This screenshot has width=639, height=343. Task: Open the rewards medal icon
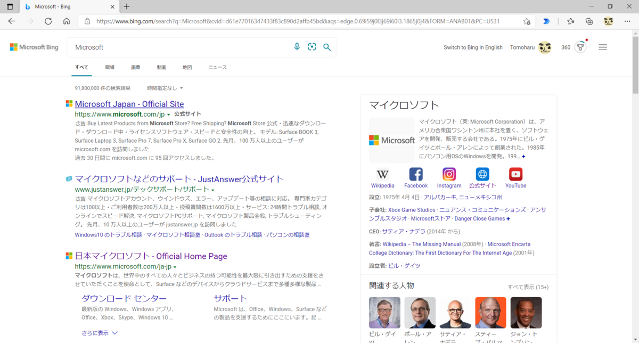tap(581, 47)
